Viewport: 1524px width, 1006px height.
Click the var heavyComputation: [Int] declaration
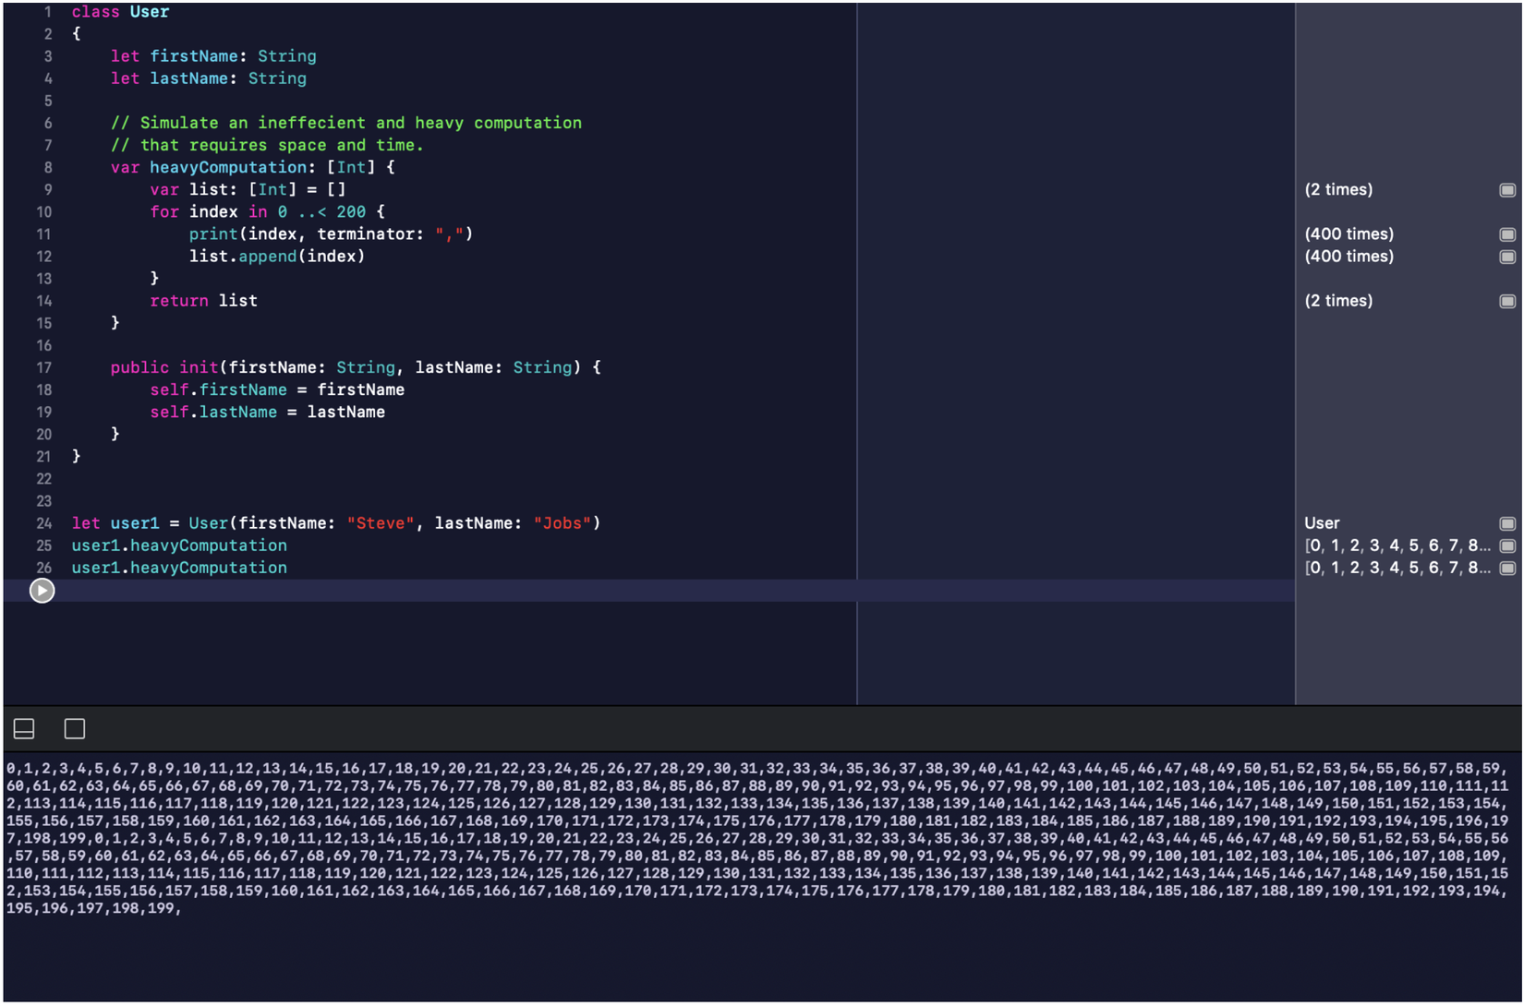[x=253, y=167]
